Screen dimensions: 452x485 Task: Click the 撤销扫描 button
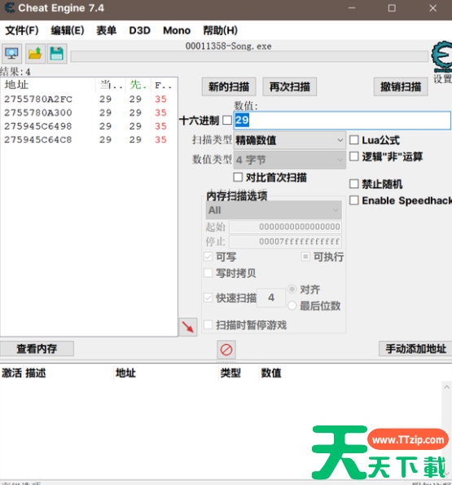pos(401,86)
